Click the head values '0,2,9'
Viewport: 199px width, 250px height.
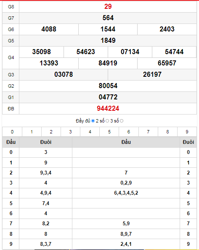click(x=126, y=183)
